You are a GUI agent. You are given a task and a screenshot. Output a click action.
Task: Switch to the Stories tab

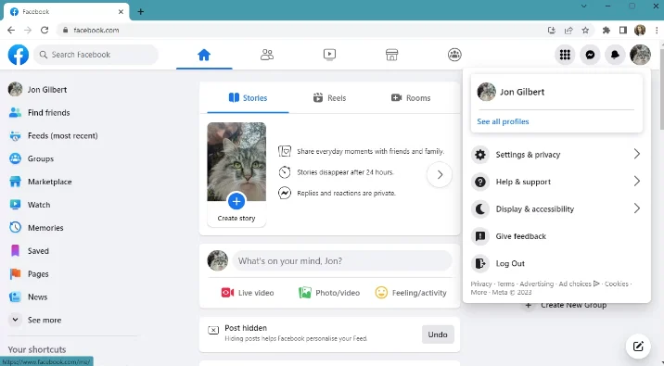pyautogui.click(x=248, y=97)
